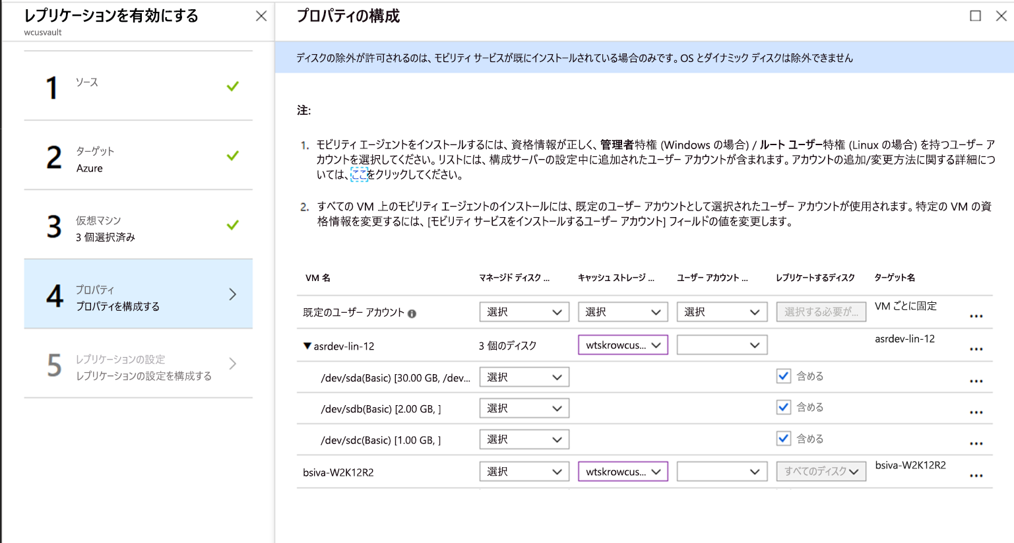1014x543 pixels.
Task: Open managed disk dropdown in 既定のユーザー アカウント row
Action: pos(524,312)
